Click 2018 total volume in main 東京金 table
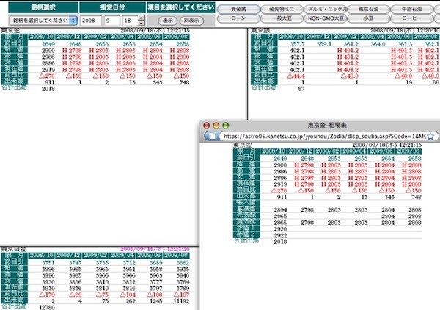The height and width of the screenshot is (310, 440). pyautogui.click(x=48, y=89)
